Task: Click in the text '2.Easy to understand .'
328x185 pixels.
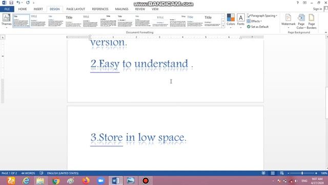Action: (141, 64)
